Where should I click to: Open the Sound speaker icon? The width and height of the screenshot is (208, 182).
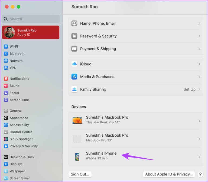[6, 86]
